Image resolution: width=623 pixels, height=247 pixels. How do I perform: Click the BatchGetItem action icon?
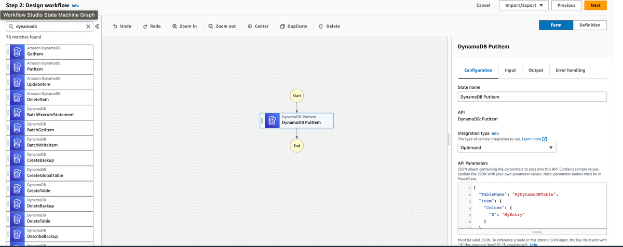[17, 128]
